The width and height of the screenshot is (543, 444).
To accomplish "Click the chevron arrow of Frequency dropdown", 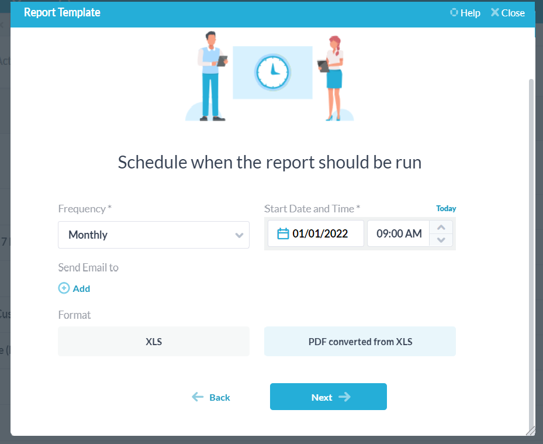I will click(239, 235).
